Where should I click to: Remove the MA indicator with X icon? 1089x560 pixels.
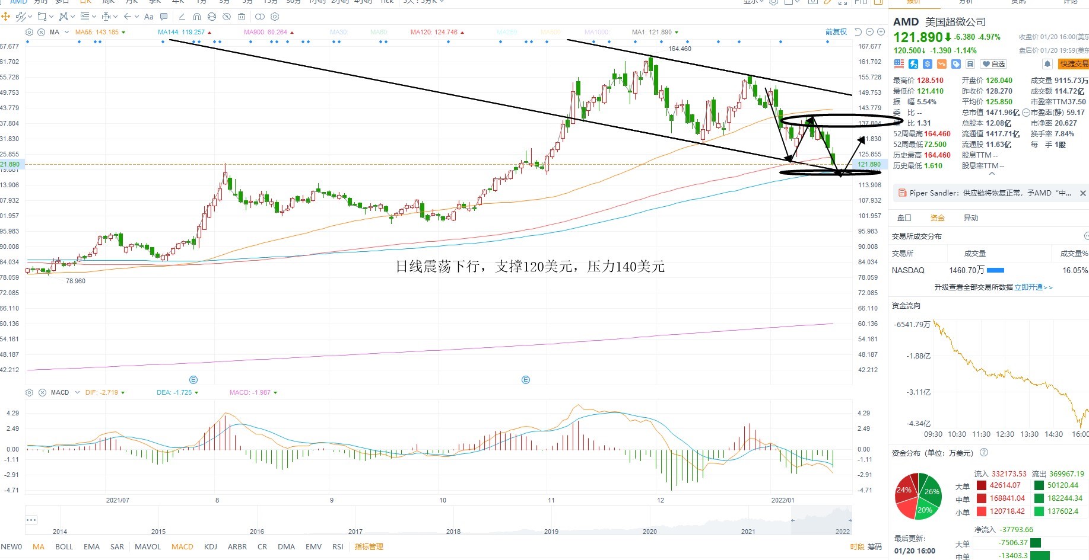[x=41, y=32]
